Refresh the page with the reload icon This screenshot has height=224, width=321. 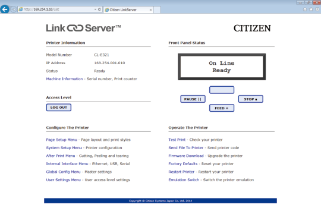click(99, 10)
